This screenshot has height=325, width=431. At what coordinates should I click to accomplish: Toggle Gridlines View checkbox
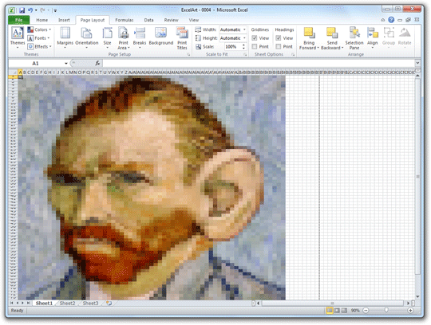pos(255,38)
